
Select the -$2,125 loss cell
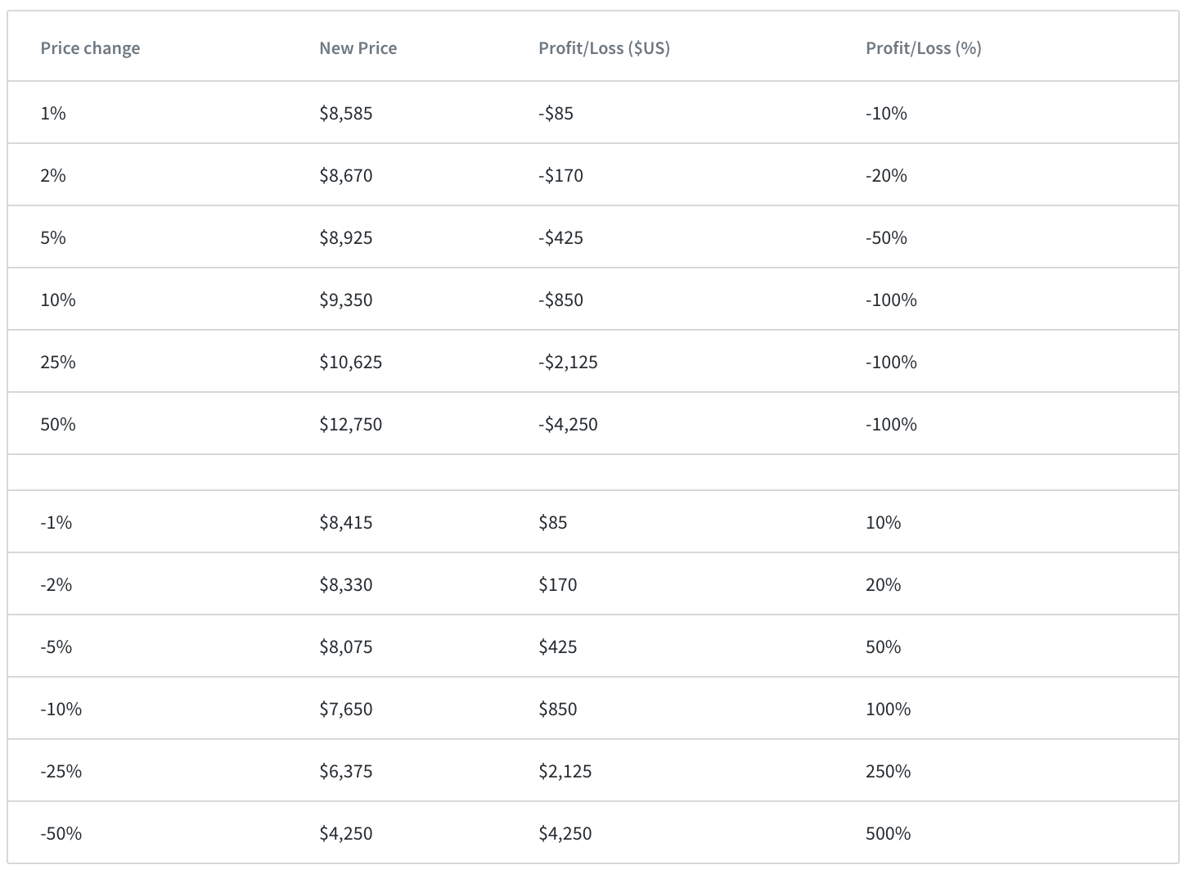(x=568, y=363)
